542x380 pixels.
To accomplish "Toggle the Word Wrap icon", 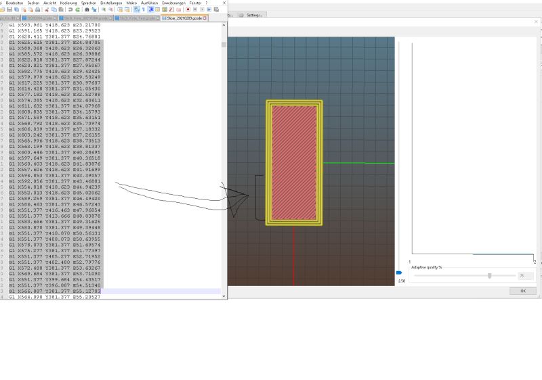I will (x=137, y=9).
